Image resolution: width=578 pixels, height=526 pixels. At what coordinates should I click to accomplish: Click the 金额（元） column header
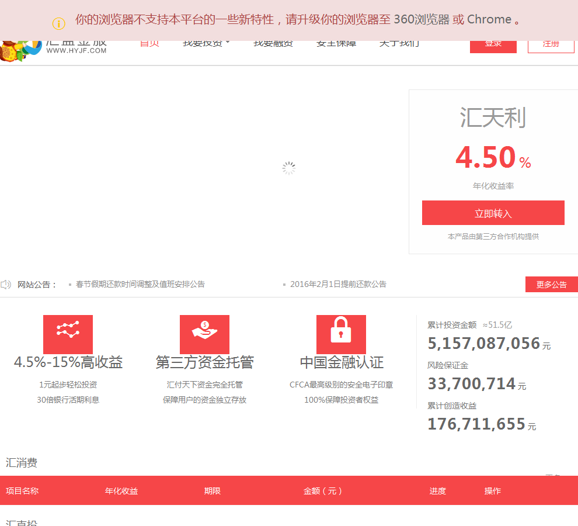click(x=322, y=491)
